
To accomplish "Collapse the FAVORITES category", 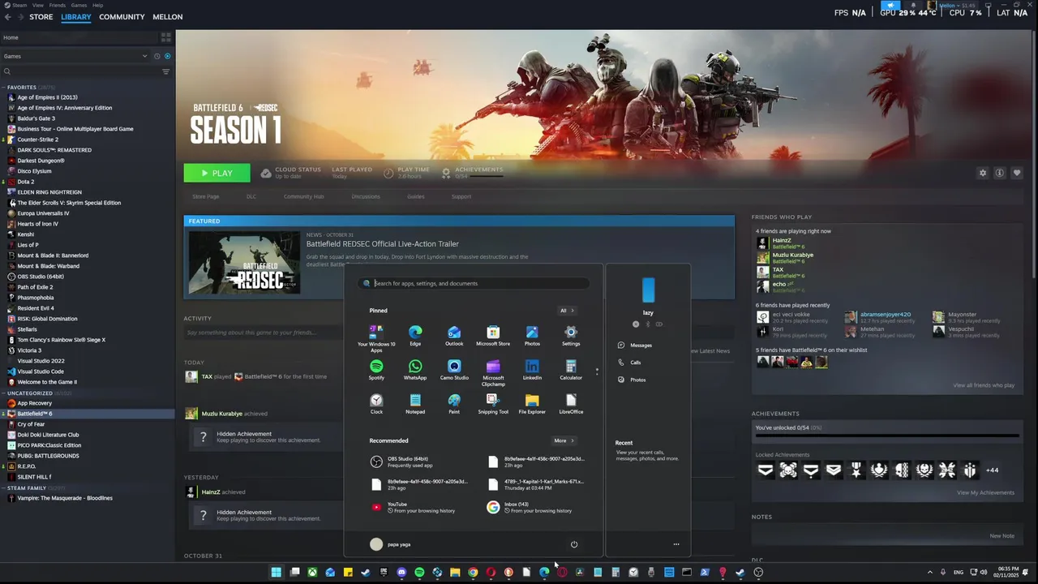I will (x=4, y=87).
